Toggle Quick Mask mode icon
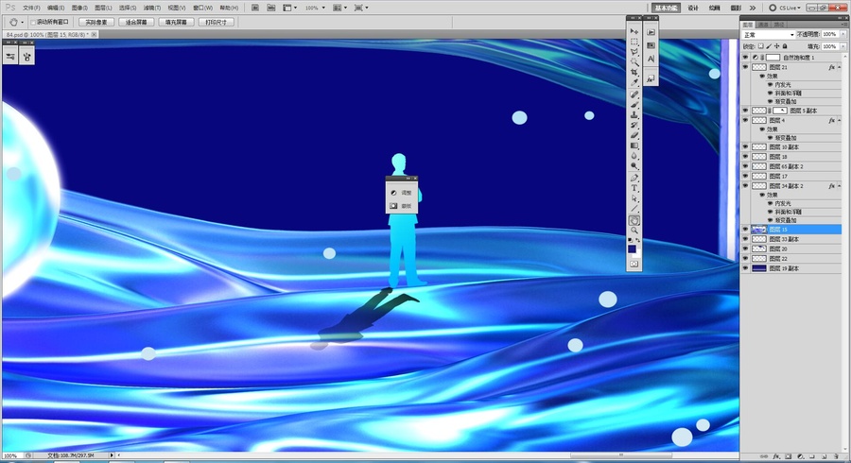Viewport: 851px width, 463px height. [x=634, y=264]
